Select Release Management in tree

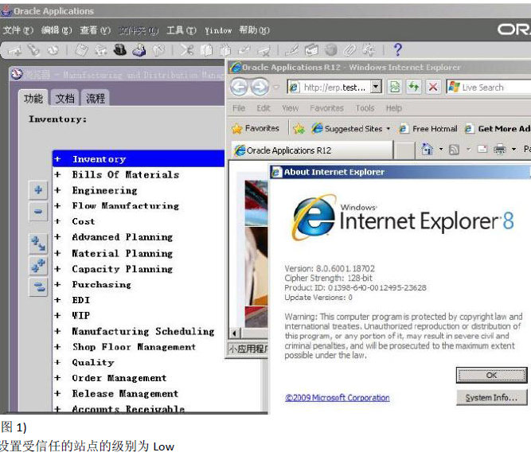click(x=125, y=393)
